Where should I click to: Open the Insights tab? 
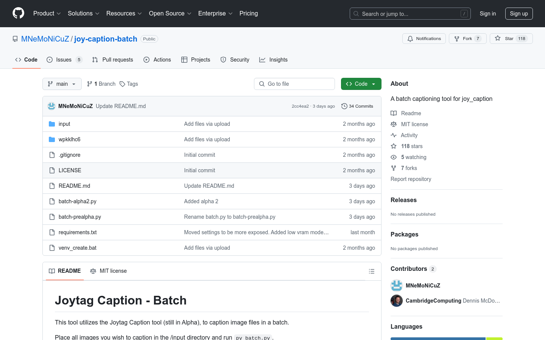click(273, 60)
